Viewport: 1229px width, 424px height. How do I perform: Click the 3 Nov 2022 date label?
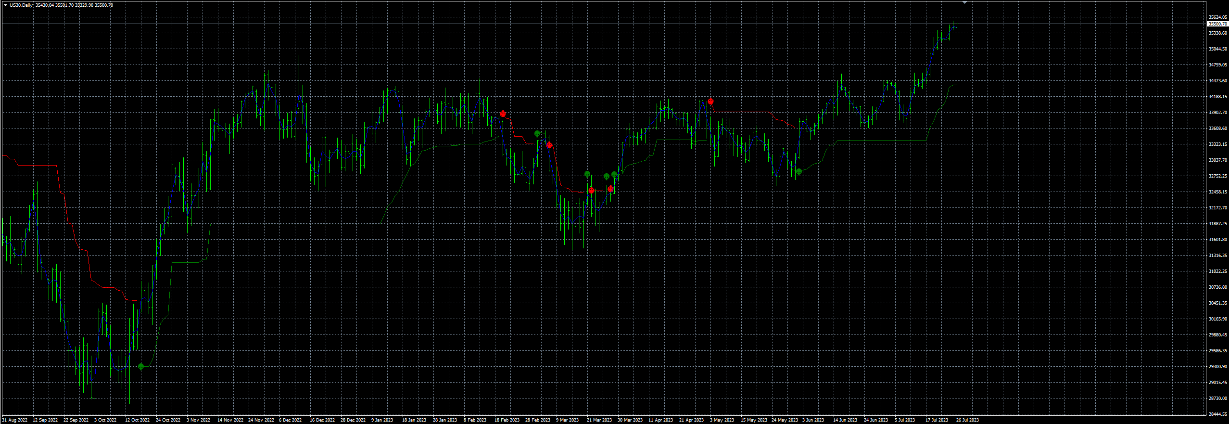(x=198, y=420)
